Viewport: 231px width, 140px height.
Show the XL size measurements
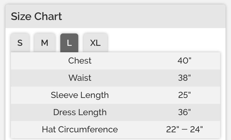(x=95, y=43)
